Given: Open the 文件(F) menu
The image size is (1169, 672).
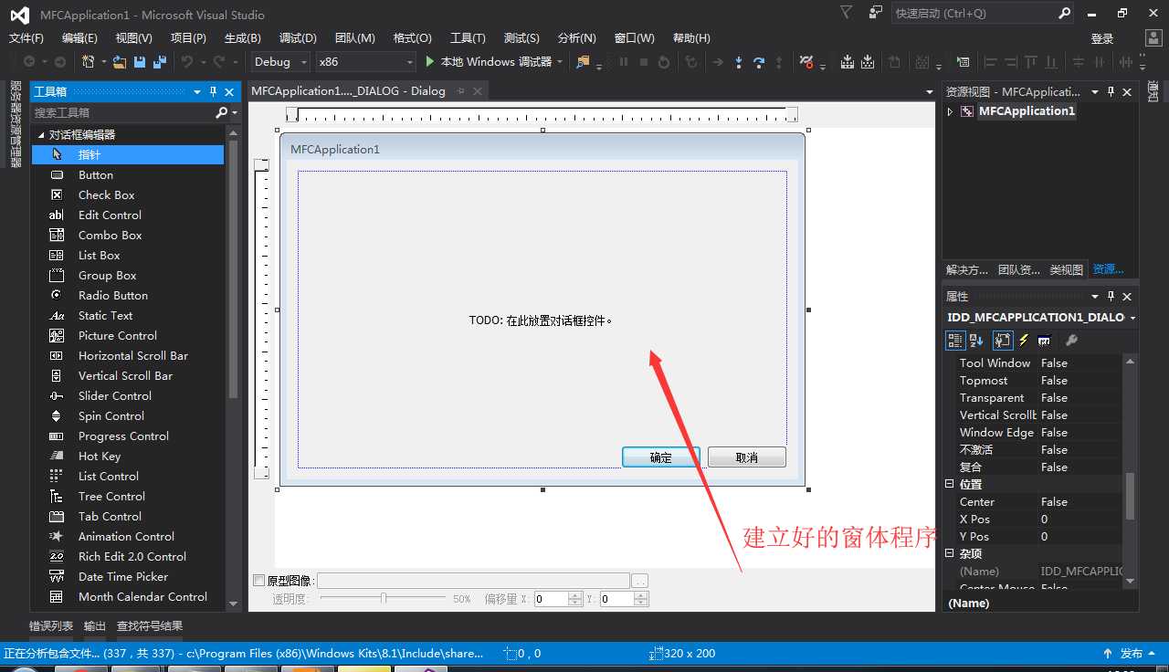Looking at the screenshot, I should pyautogui.click(x=26, y=38).
